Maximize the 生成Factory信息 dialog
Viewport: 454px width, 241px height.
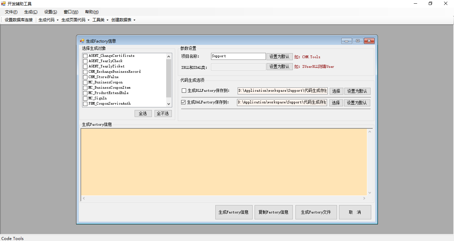(x=358, y=41)
